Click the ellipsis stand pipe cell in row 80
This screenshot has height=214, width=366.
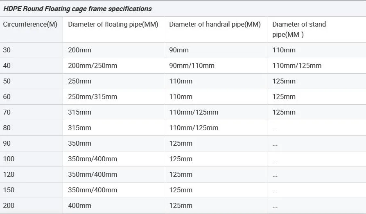[x=275, y=128]
